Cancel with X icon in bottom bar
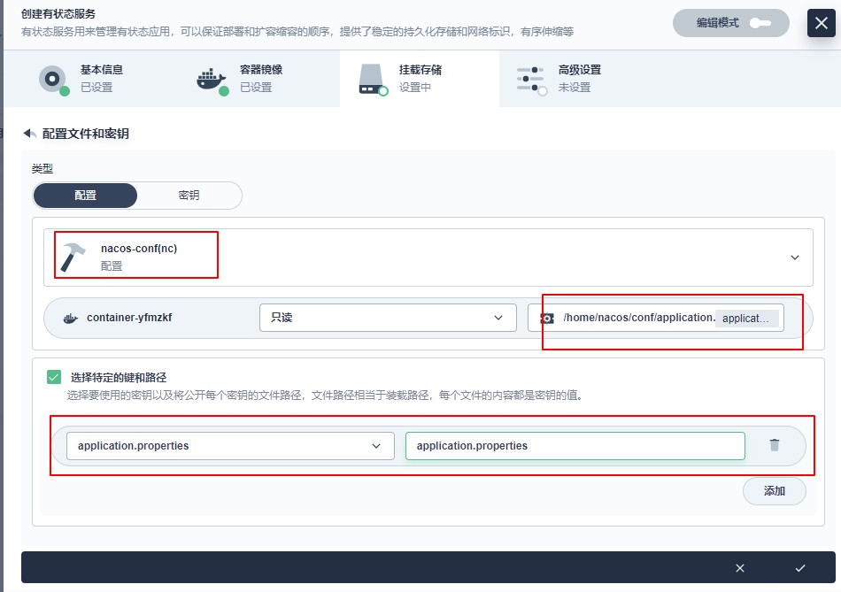This screenshot has width=841, height=592. tap(739, 568)
